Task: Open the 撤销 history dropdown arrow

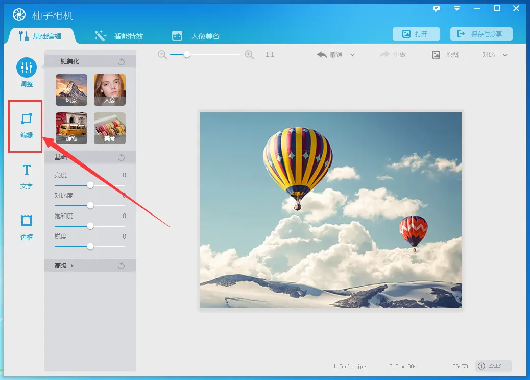Action: 352,55
